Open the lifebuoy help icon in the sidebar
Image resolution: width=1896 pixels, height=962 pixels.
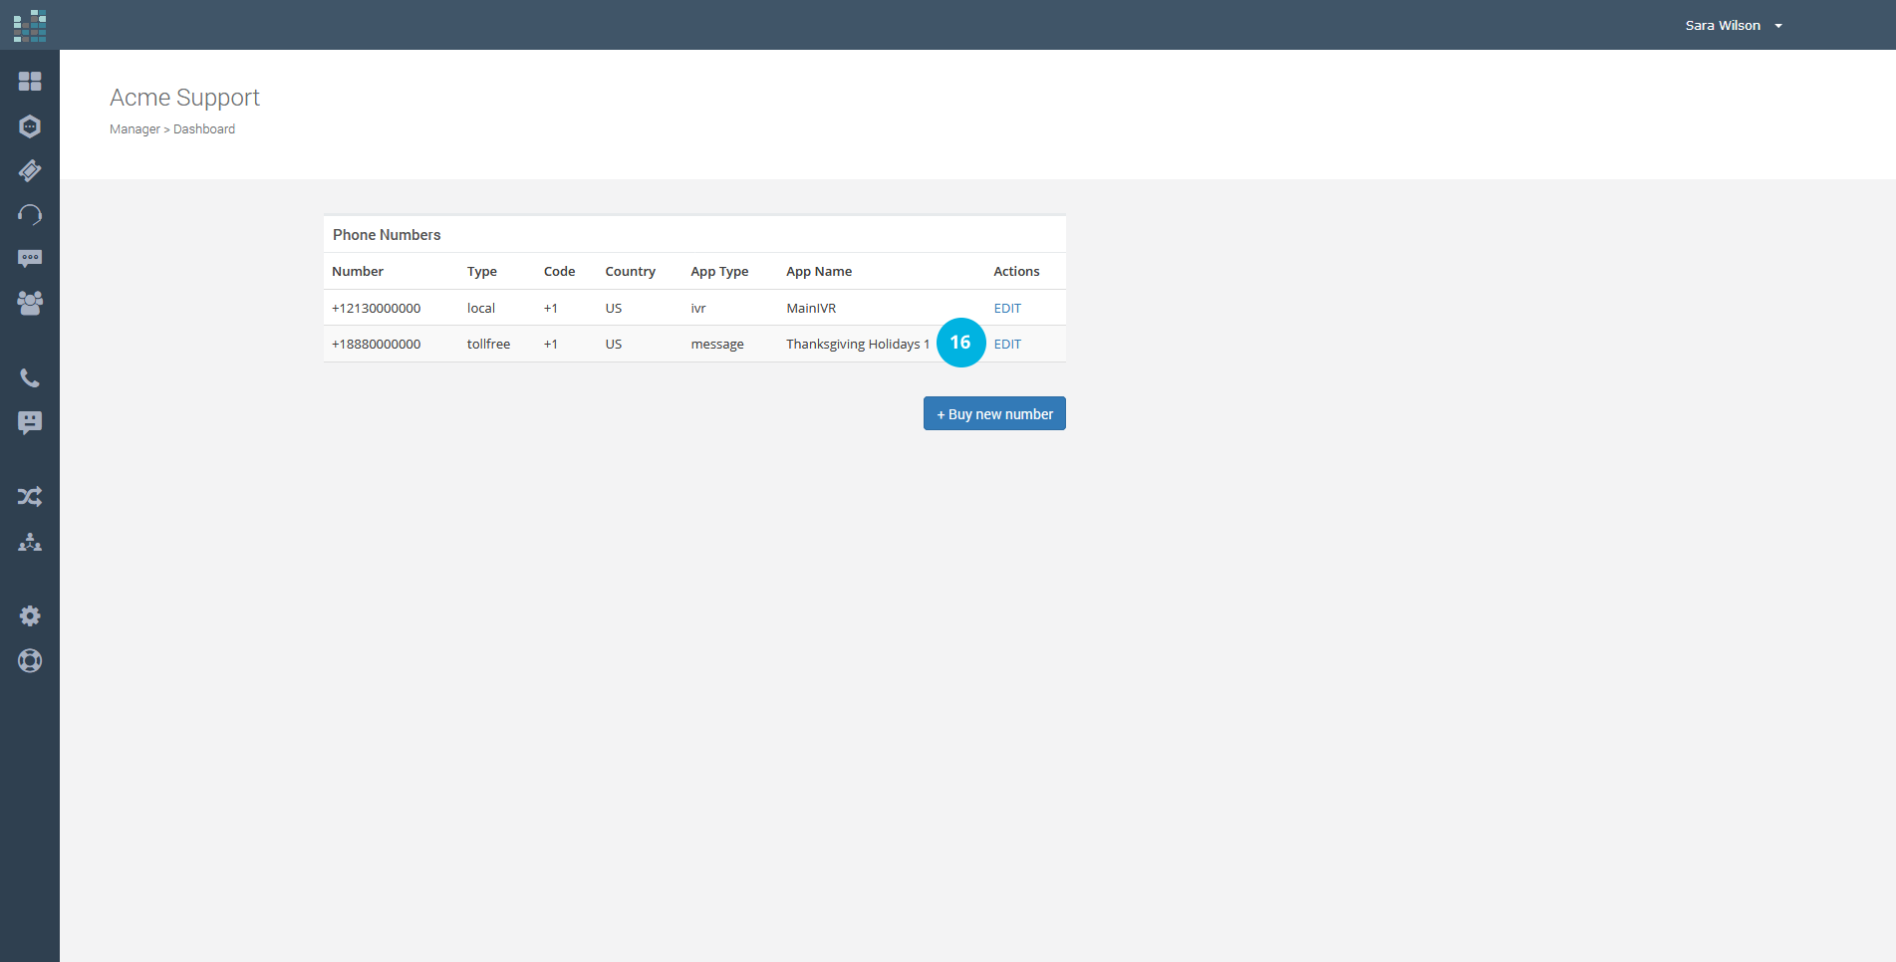(x=30, y=660)
